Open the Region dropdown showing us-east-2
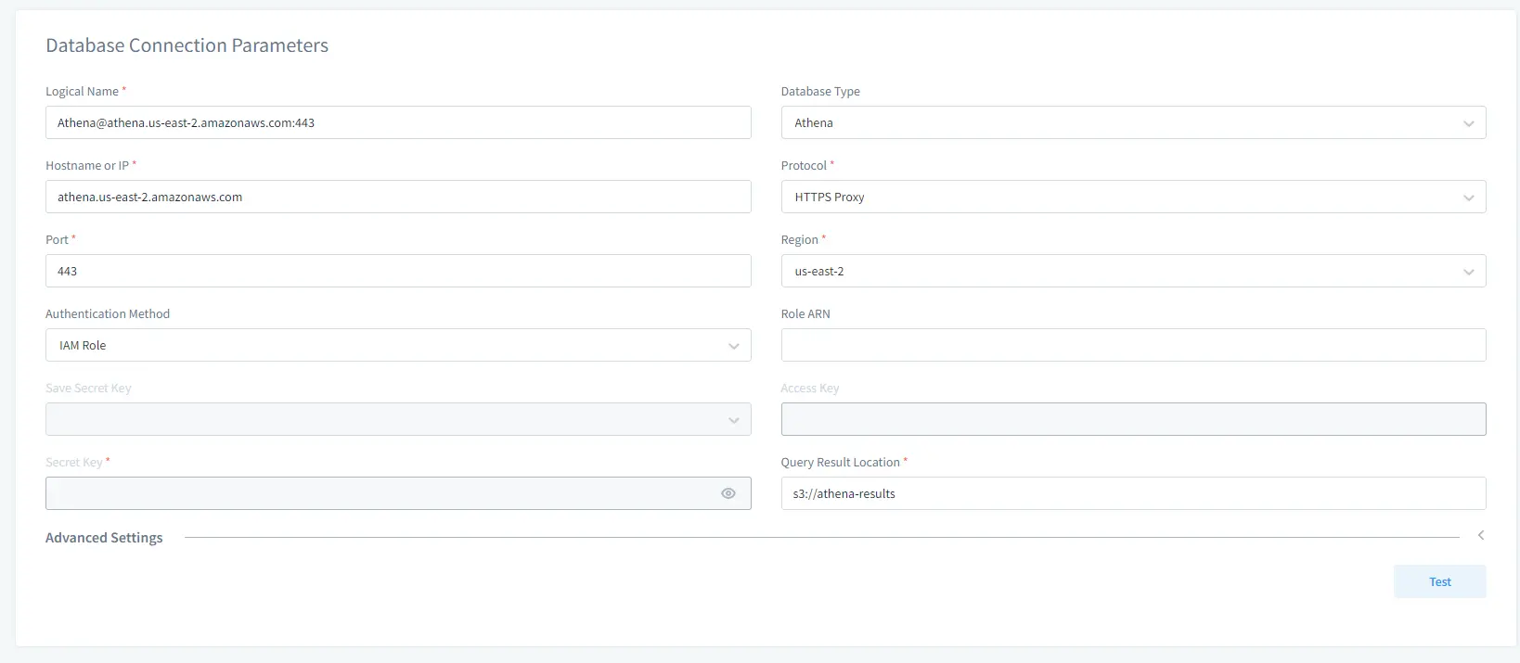 1133,271
